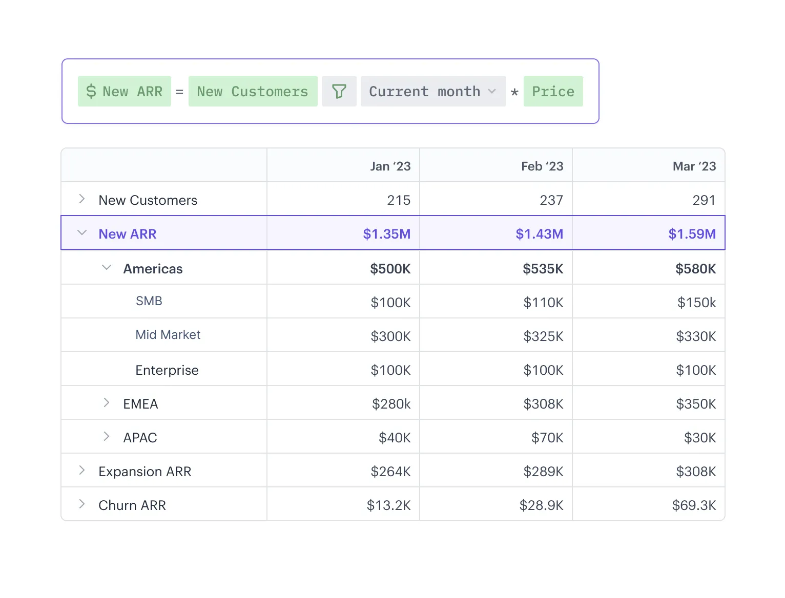Select the Mar '23 column header
This screenshot has width=785, height=598.
(694, 165)
